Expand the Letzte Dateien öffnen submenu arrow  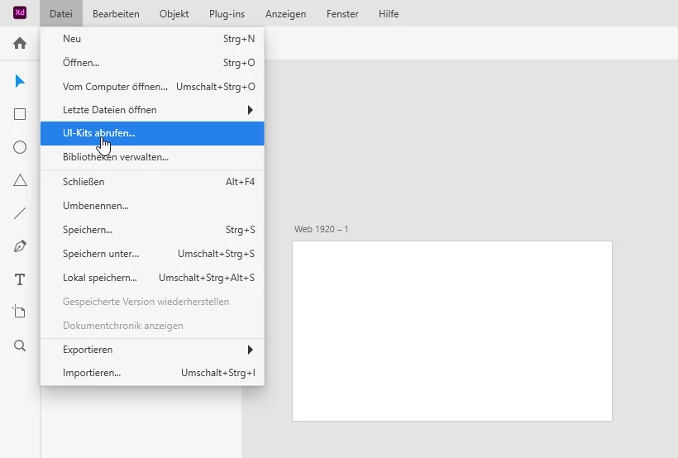tap(250, 110)
